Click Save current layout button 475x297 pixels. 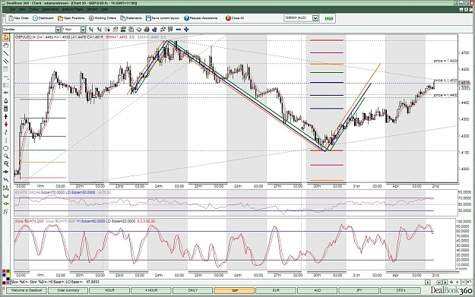point(163,18)
